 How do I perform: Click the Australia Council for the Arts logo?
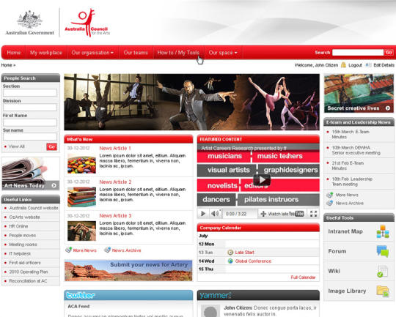click(x=87, y=23)
